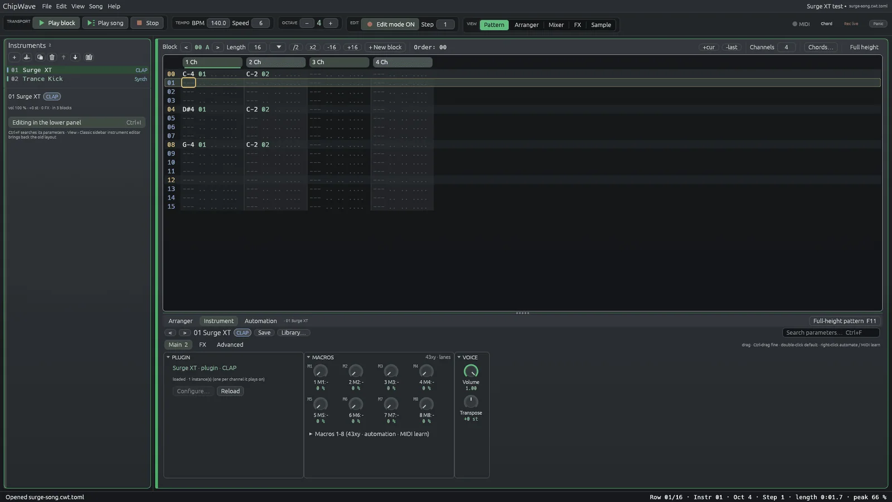Screen dimensions: 892x502
Task: Duplicate the selected instrument via copy icon
Action: [x=40, y=57]
